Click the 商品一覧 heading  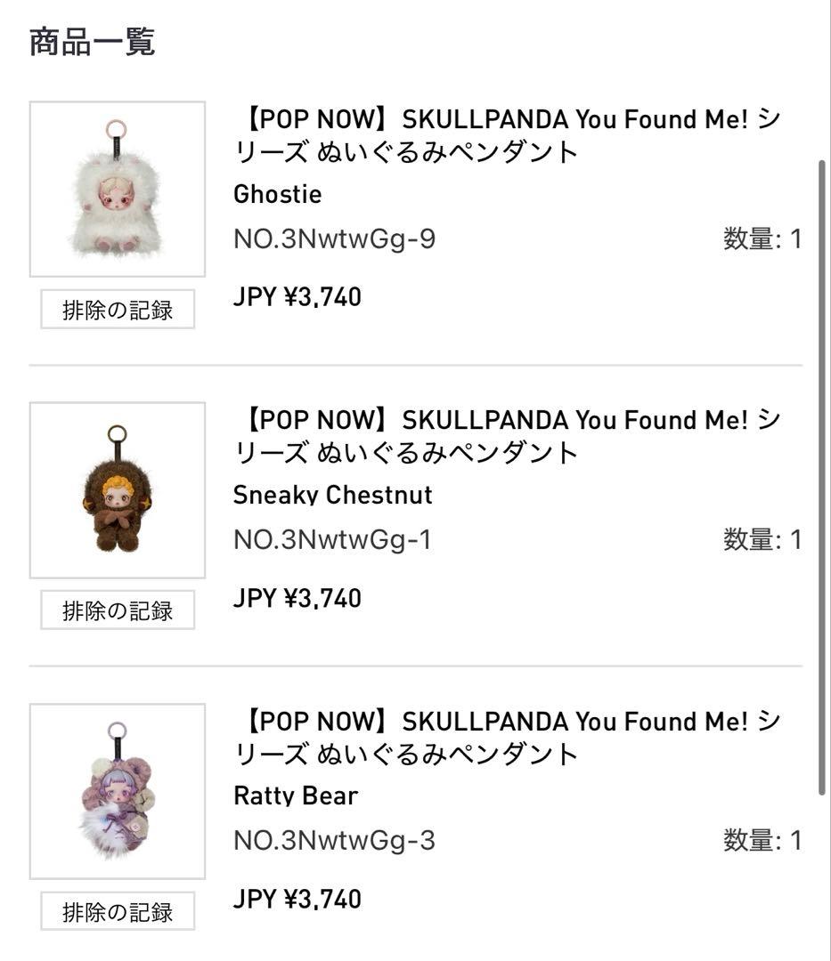[93, 43]
